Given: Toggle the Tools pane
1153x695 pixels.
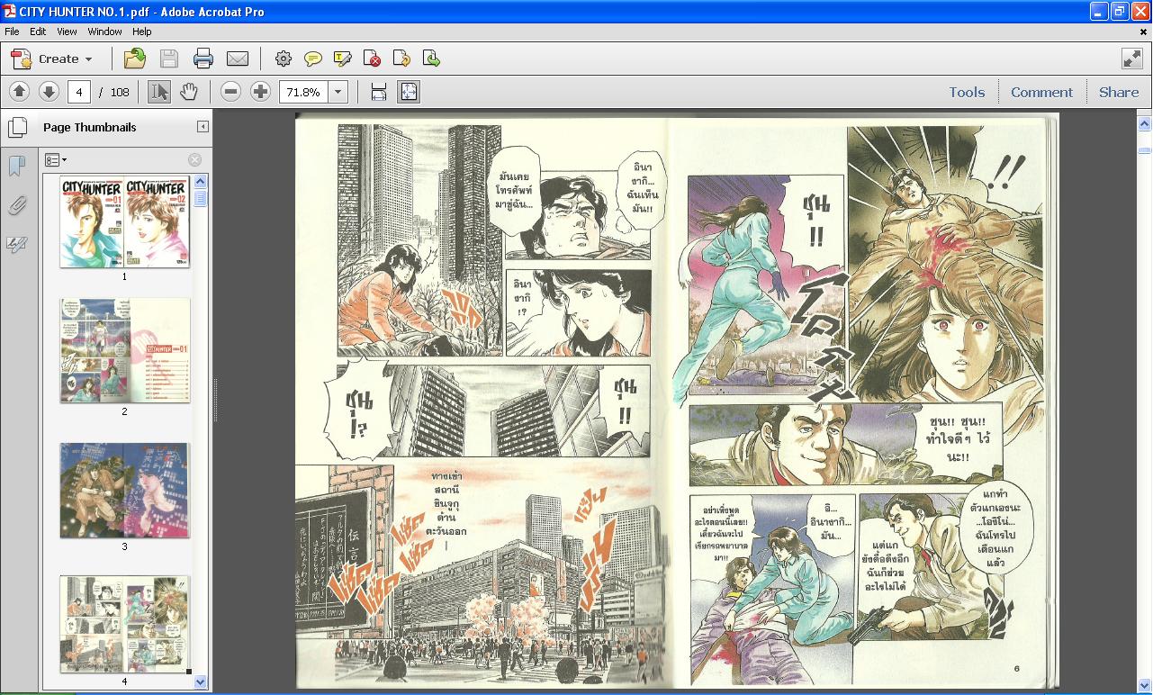Looking at the screenshot, I should click(967, 92).
